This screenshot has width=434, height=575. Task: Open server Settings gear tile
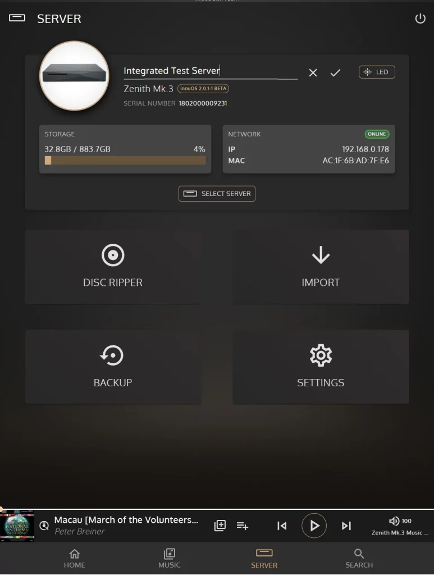[x=321, y=367]
